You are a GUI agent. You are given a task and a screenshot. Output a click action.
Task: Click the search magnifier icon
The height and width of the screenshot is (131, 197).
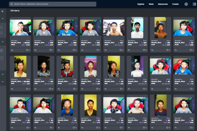pos(12,4)
